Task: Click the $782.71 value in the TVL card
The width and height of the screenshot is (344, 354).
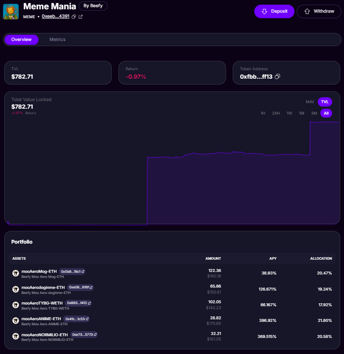Action: [x=22, y=77]
